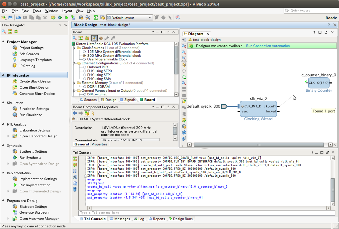Open the Flow menu
Viewport: 339px width, 229px height.
coord(25,11)
